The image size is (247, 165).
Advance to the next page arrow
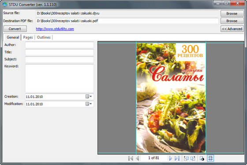170,158
